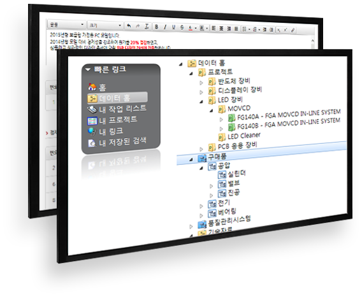Image resolution: width=362 pixels, height=298 pixels.
Task: Collapse the 빠른 링크 panel header
Action: coord(88,69)
